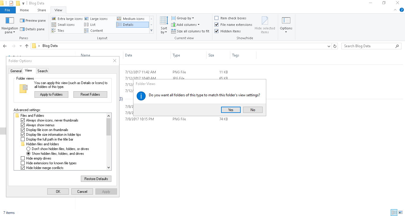Viewport: 405px width, 216px height.
Task: Open the Options ribbon icon
Action: click(x=286, y=21)
